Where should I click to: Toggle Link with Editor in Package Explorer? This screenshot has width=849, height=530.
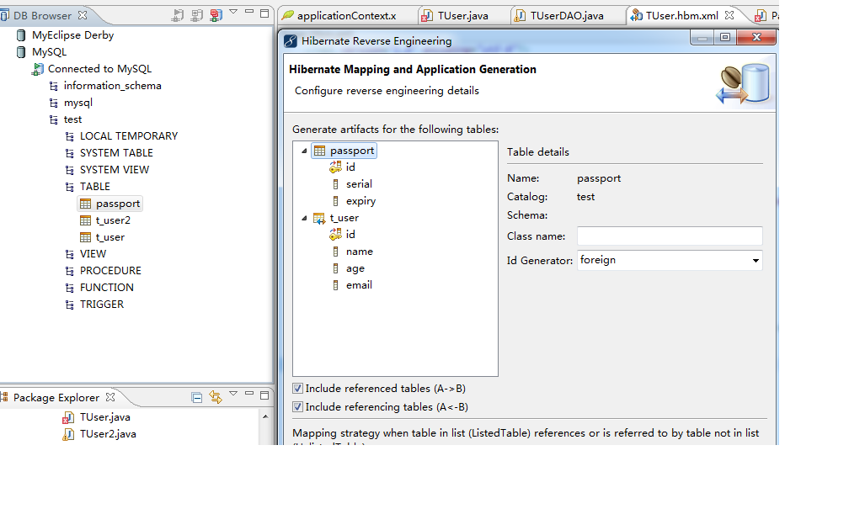[215, 397]
